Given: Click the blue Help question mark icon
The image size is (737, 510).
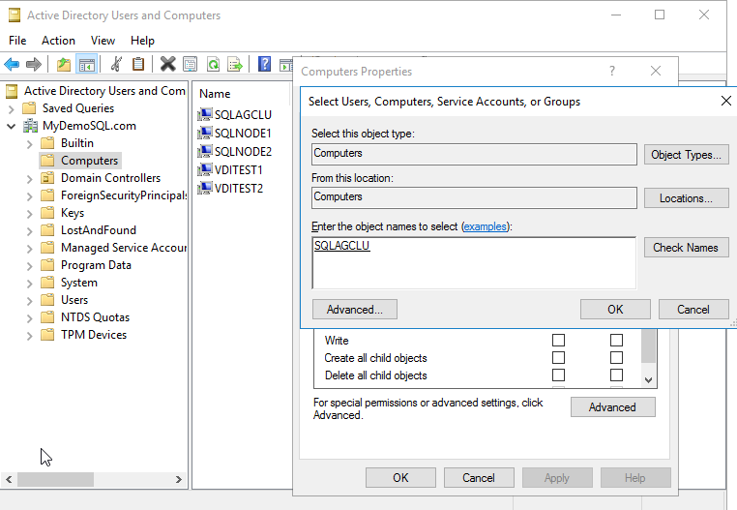Looking at the screenshot, I should point(264,65).
